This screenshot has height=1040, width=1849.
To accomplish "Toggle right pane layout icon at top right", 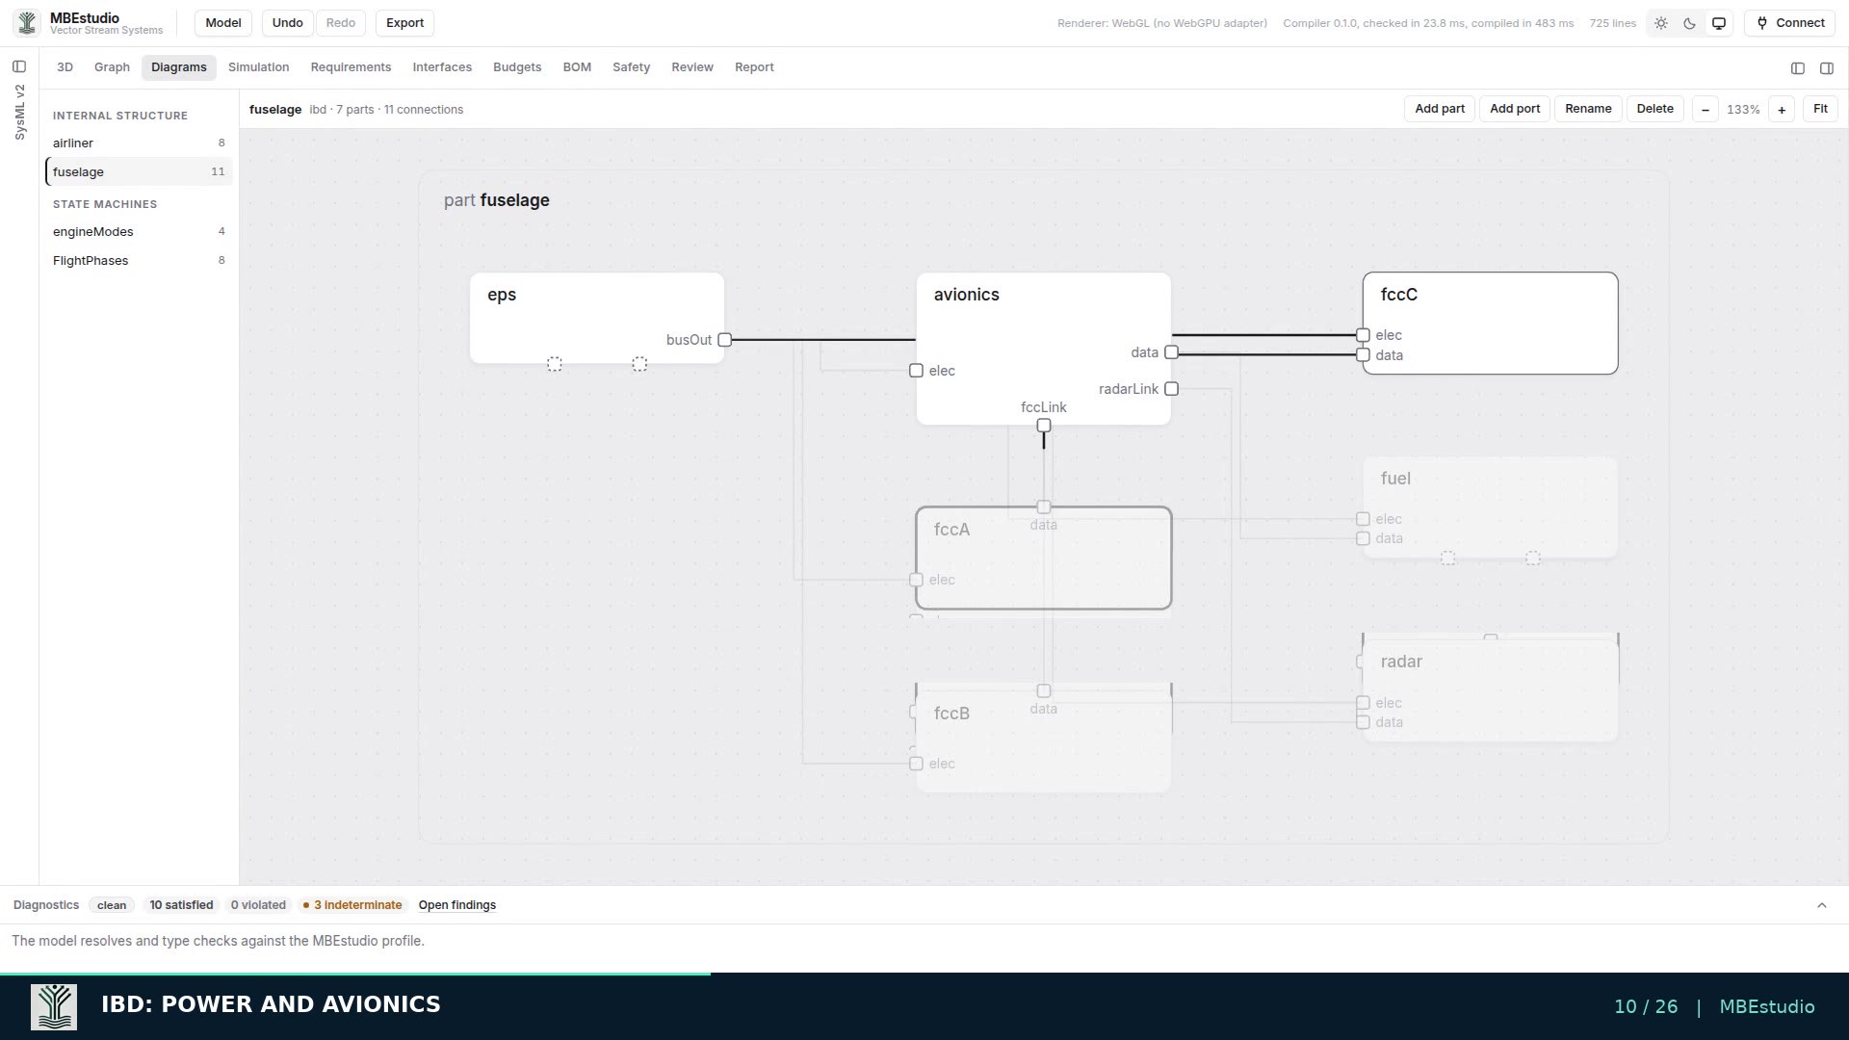I will 1827,68.
